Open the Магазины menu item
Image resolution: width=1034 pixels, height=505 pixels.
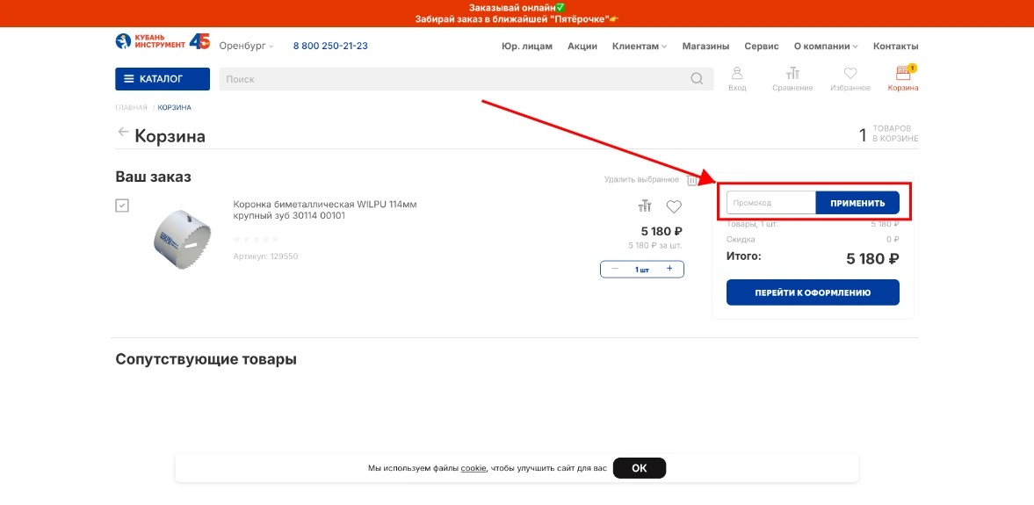[x=706, y=47]
